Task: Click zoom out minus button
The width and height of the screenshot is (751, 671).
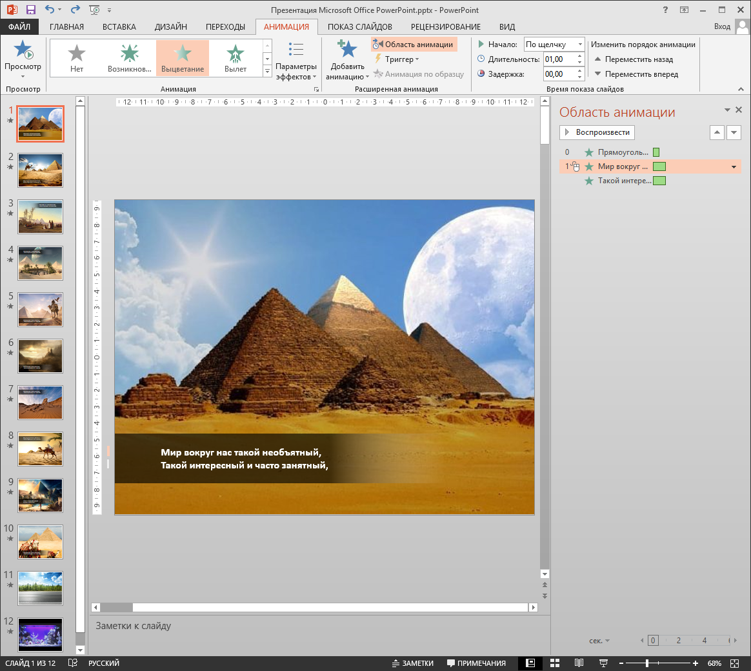Action: pos(621,663)
